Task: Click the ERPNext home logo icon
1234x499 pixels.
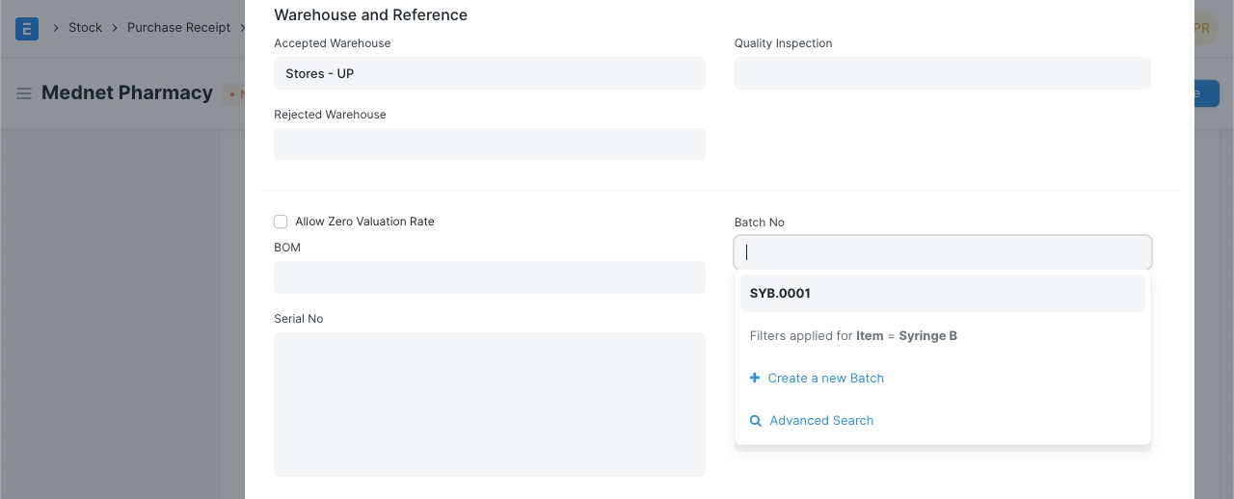Action: 27,28
